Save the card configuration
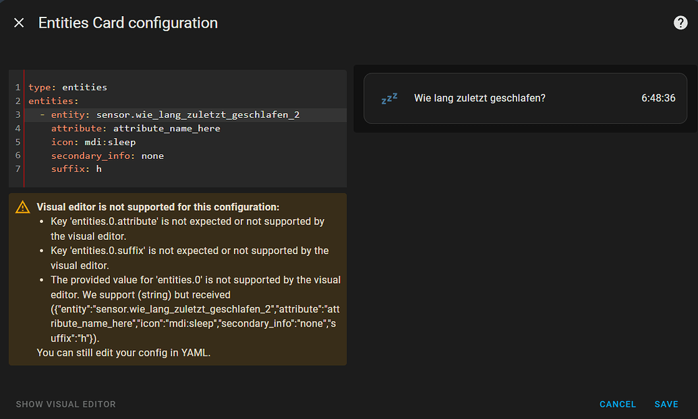The image size is (698, 419). point(666,404)
